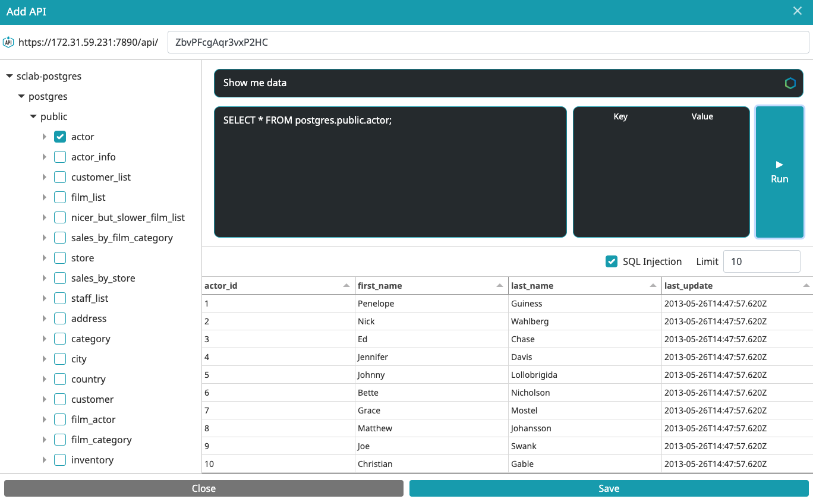Expand the film_list node
The height and width of the screenshot is (502, 813).
click(45, 197)
